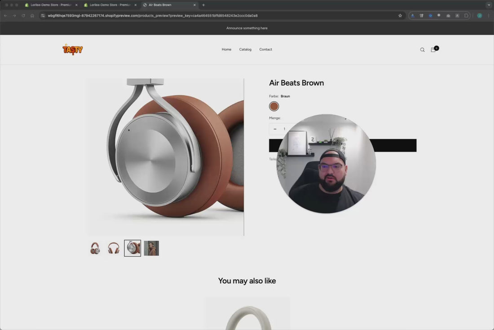Show the woman model thumbnail image
Image resolution: width=494 pixels, height=330 pixels.
point(151,248)
